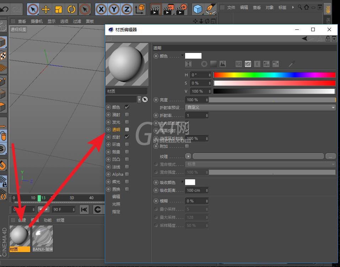Viewport: 340px width, 267px height.
Task: Open the texture 纹理 arrow menu
Action: [x=188, y=156]
